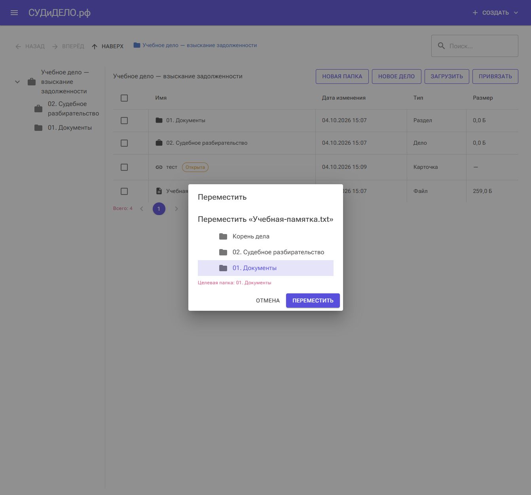The image size is (531, 495).
Task: Click the Имя column header
Action: [161, 98]
